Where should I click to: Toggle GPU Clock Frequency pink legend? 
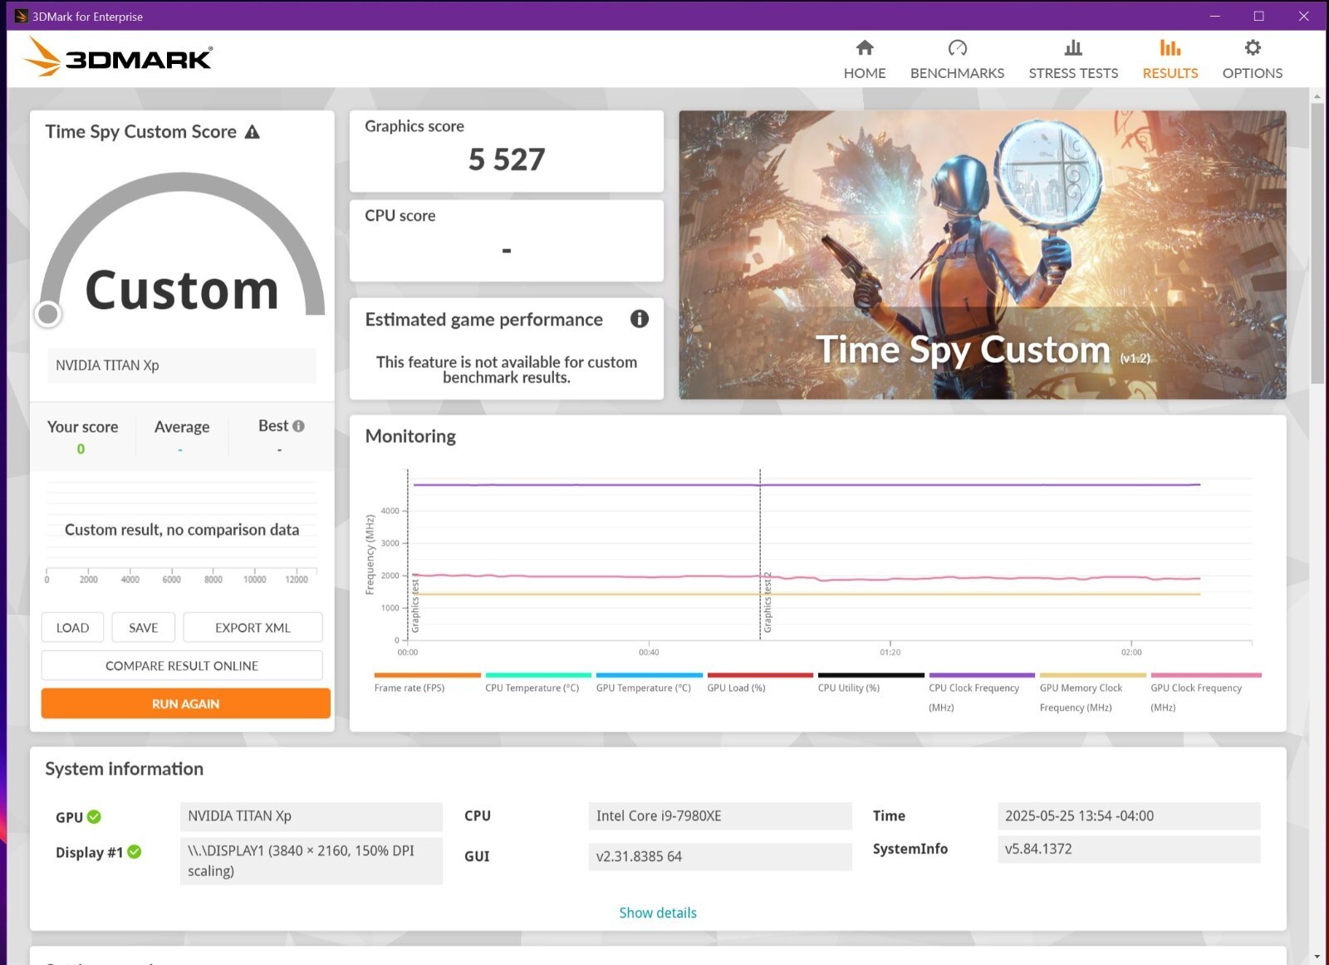click(x=1206, y=675)
